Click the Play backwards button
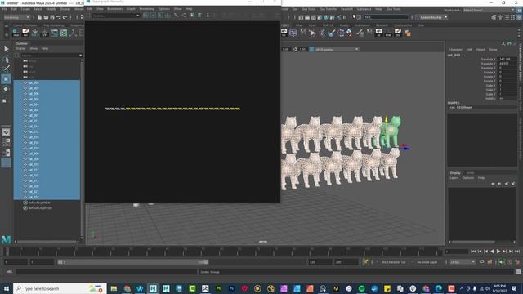 coord(492,252)
